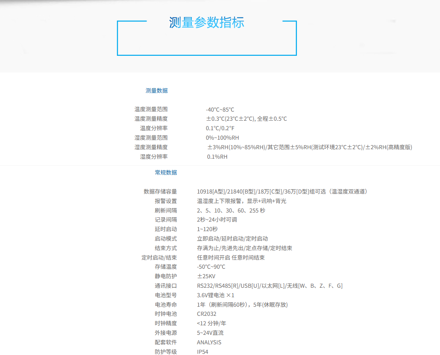Click the CR2032 clock battery value
The image size is (440, 355).
pos(207,314)
